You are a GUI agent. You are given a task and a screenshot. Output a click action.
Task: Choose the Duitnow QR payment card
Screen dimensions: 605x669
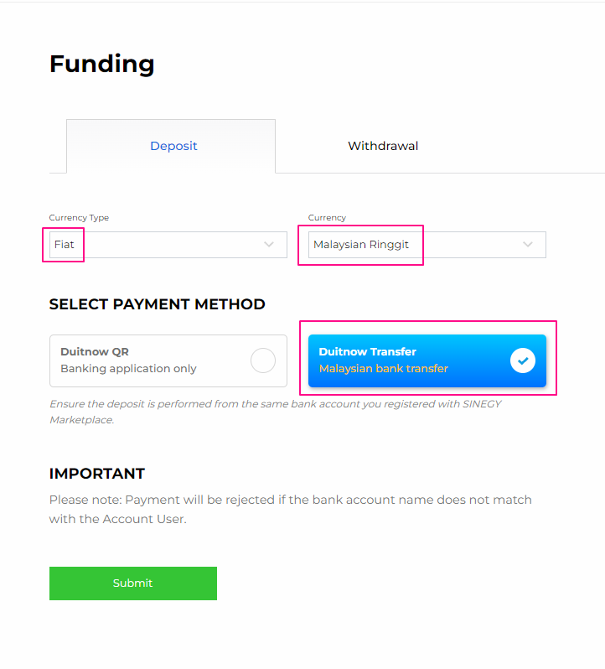point(168,360)
